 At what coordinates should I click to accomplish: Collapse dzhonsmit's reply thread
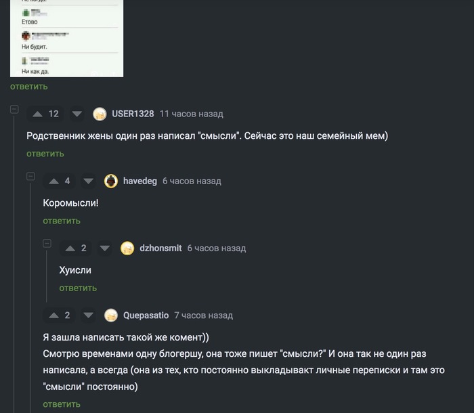coord(46,244)
